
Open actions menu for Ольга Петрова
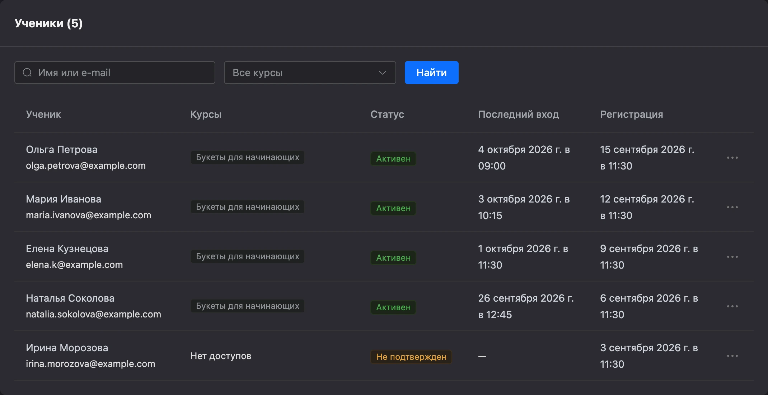(x=732, y=158)
